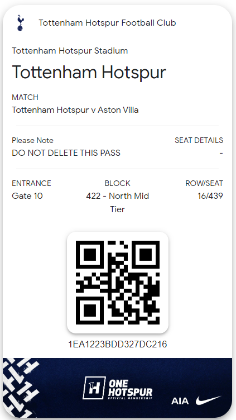This screenshot has width=236, height=420.
Task: Click the 16/439 row and seat value
Action: tap(210, 196)
